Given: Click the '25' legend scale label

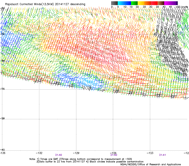Looking at the screenshot, I should [144, 7].
